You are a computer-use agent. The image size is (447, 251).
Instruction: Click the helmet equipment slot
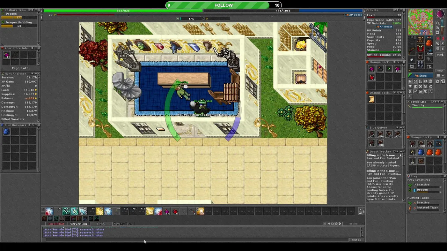[x=420, y=39]
